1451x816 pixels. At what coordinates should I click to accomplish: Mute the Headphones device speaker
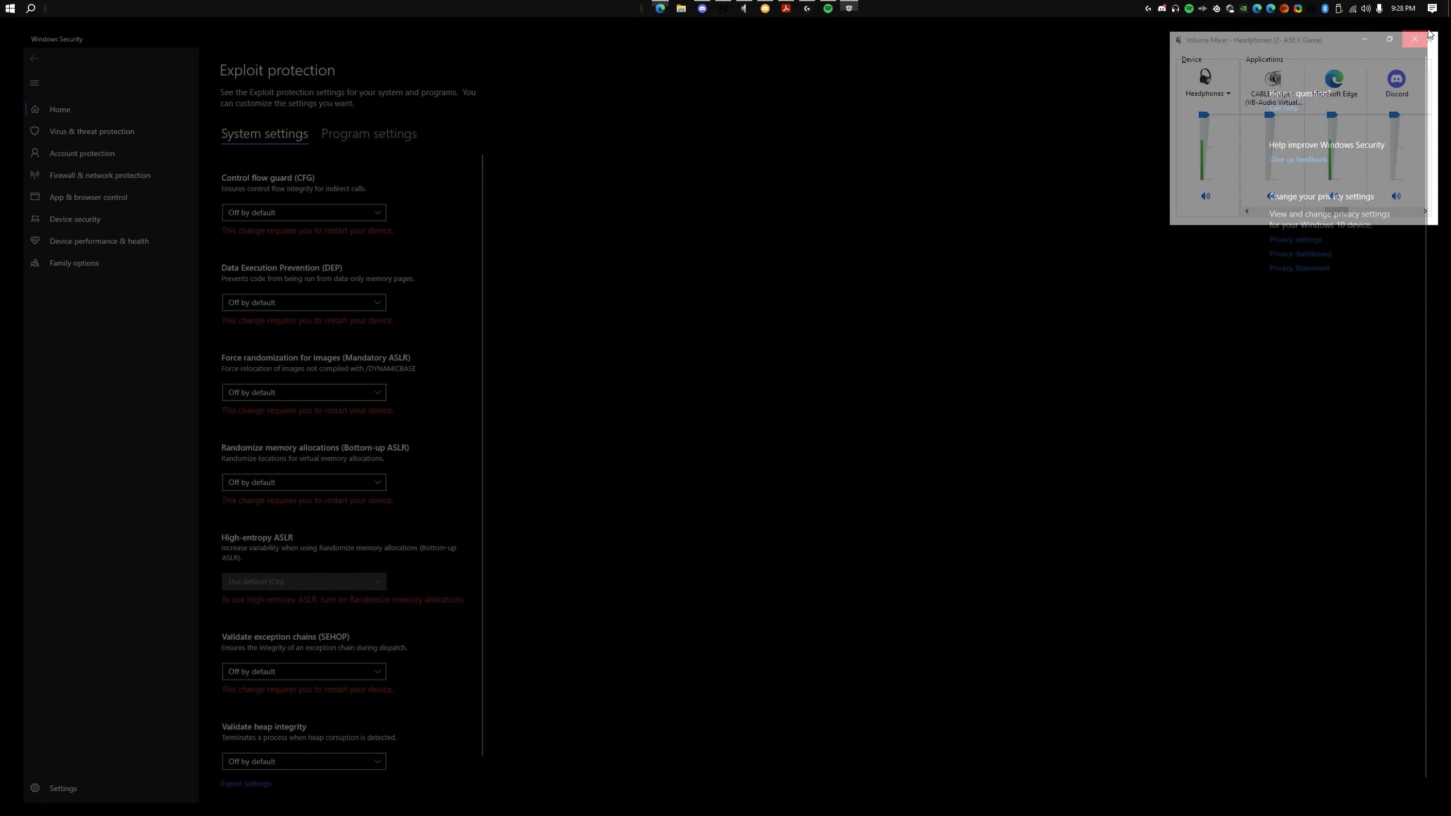[1206, 196]
